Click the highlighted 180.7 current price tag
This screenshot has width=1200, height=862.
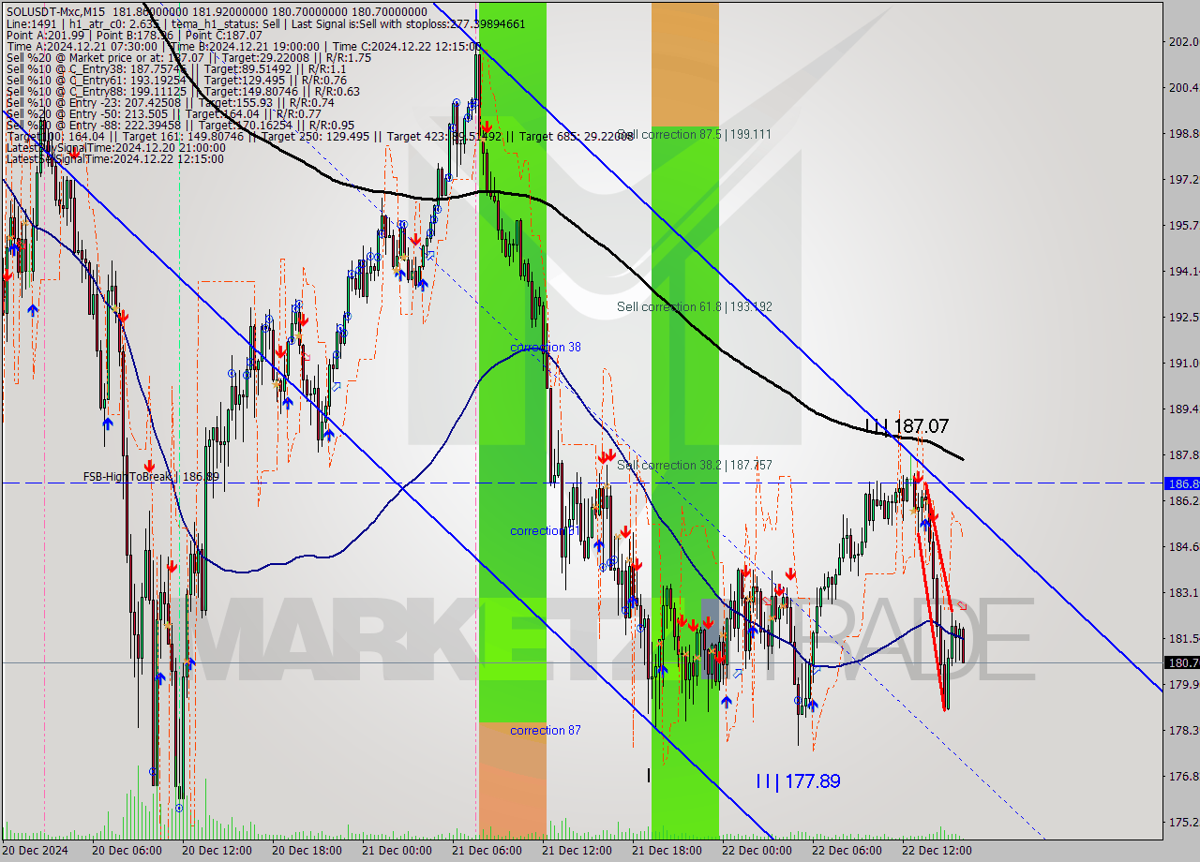[x=1181, y=662]
